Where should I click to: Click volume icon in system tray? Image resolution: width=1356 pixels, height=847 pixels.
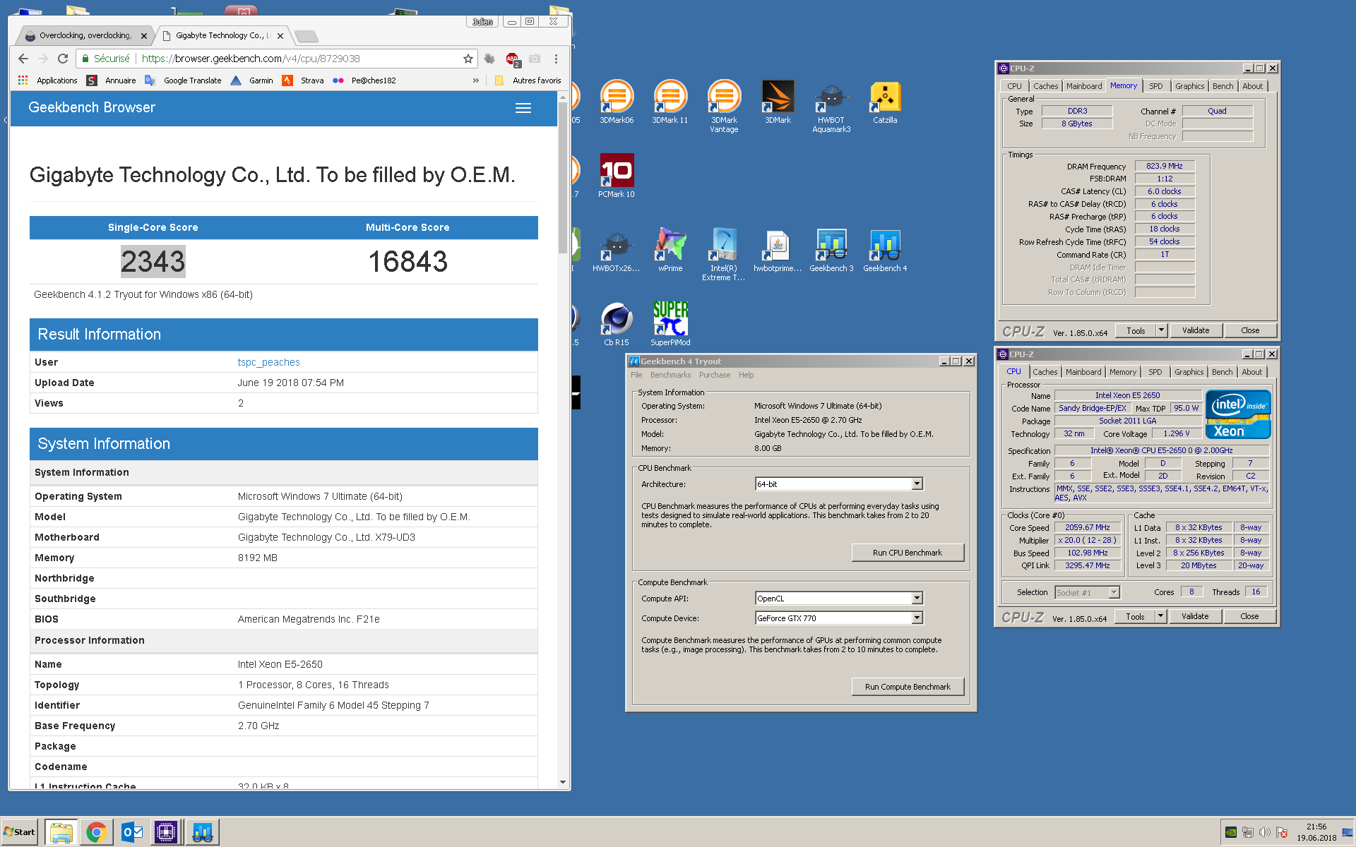pos(1264,832)
